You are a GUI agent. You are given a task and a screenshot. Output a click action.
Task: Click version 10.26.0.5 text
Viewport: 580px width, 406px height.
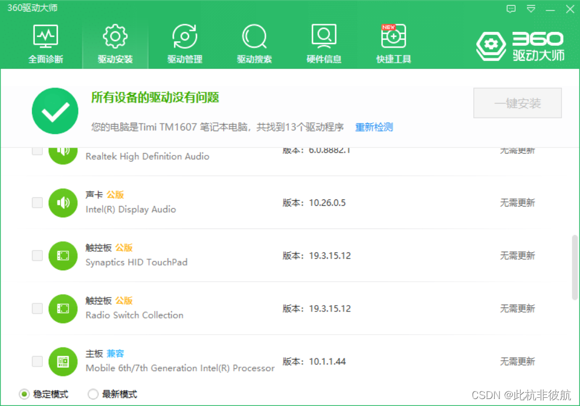tap(327, 202)
